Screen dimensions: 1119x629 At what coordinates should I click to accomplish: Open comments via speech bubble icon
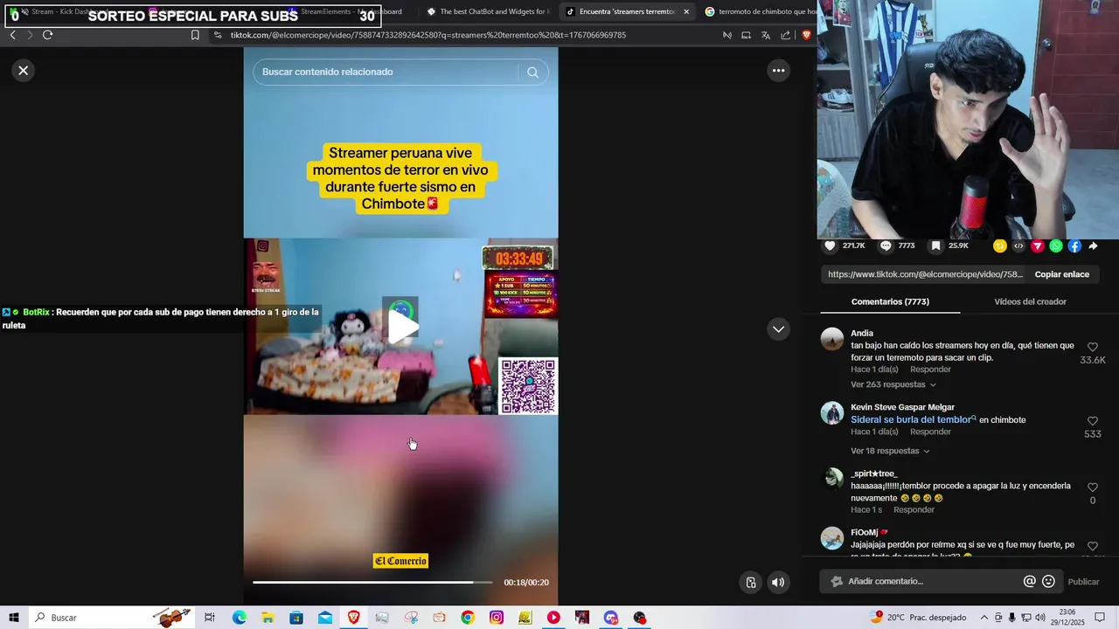[x=886, y=246]
